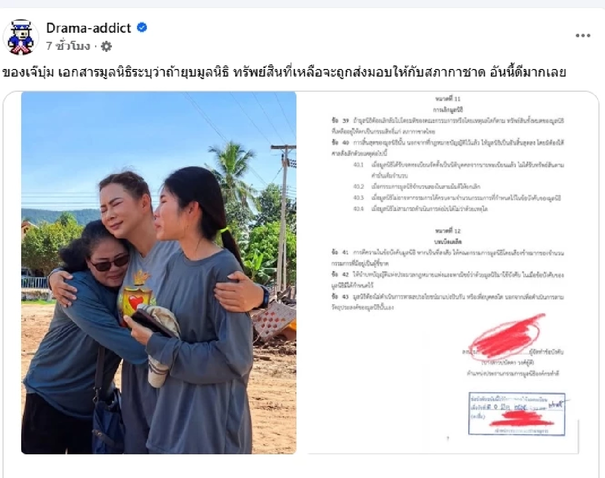The width and height of the screenshot is (605, 478).
Task: Open the Drama-addict profile avatar
Action: click(x=21, y=37)
